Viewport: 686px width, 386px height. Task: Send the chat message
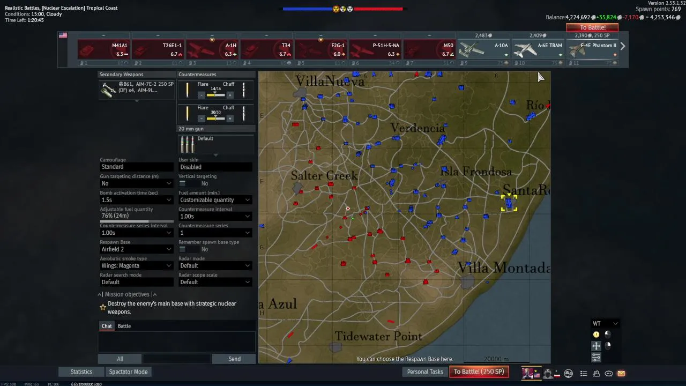click(234, 359)
